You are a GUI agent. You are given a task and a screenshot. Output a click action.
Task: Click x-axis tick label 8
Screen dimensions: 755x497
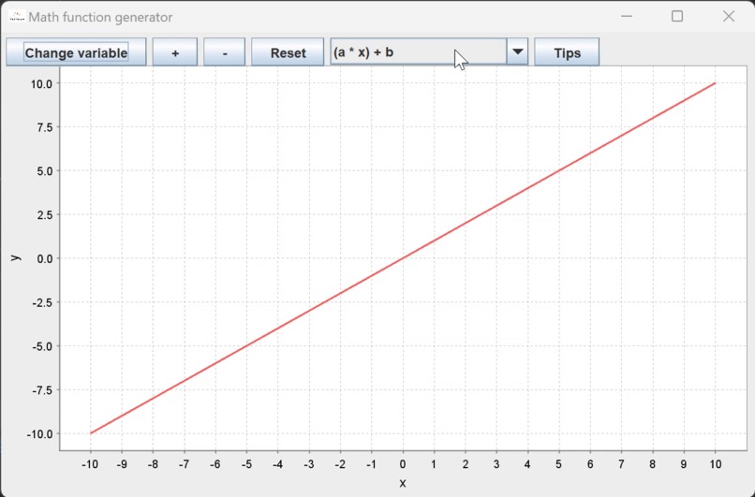[653, 464]
